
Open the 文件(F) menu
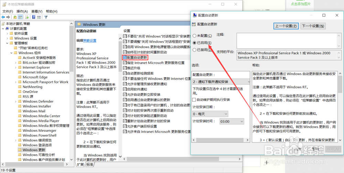[x=8, y=11]
